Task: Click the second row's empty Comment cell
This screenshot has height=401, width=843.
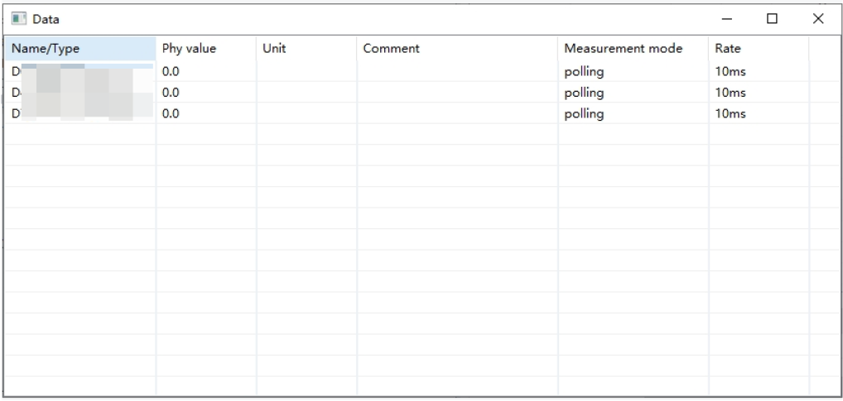Action: pyautogui.click(x=457, y=93)
